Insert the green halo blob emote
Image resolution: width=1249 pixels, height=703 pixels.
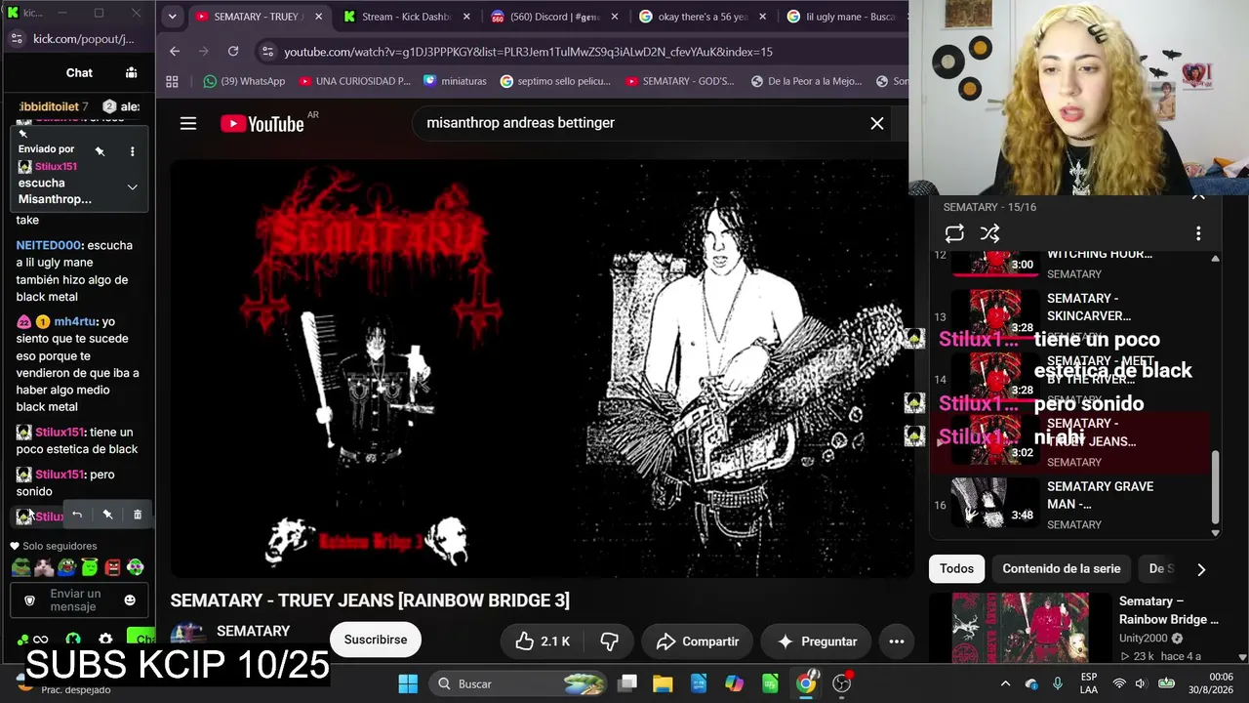click(90, 567)
